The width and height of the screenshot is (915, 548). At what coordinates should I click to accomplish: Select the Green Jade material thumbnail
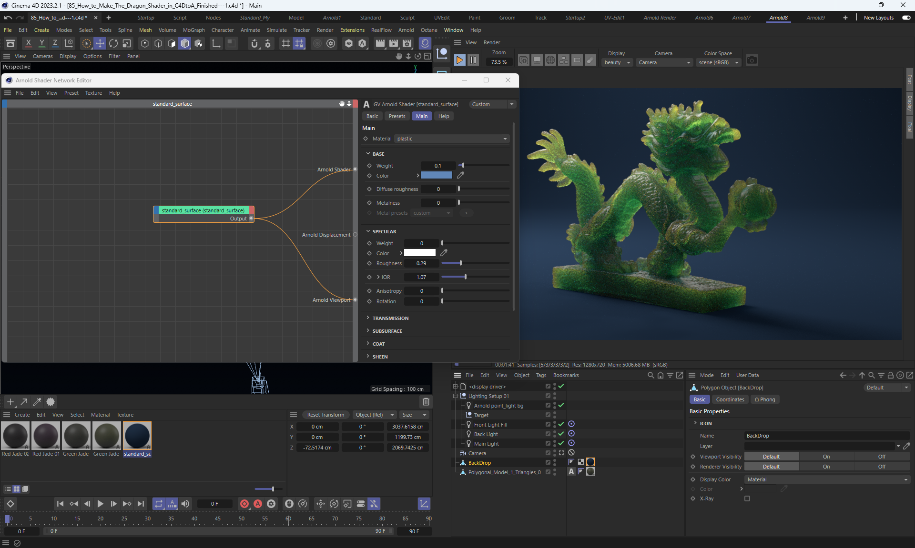tap(76, 436)
